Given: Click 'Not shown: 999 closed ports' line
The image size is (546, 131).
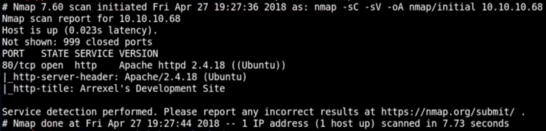Looking at the screenshot, I should 77,42.
